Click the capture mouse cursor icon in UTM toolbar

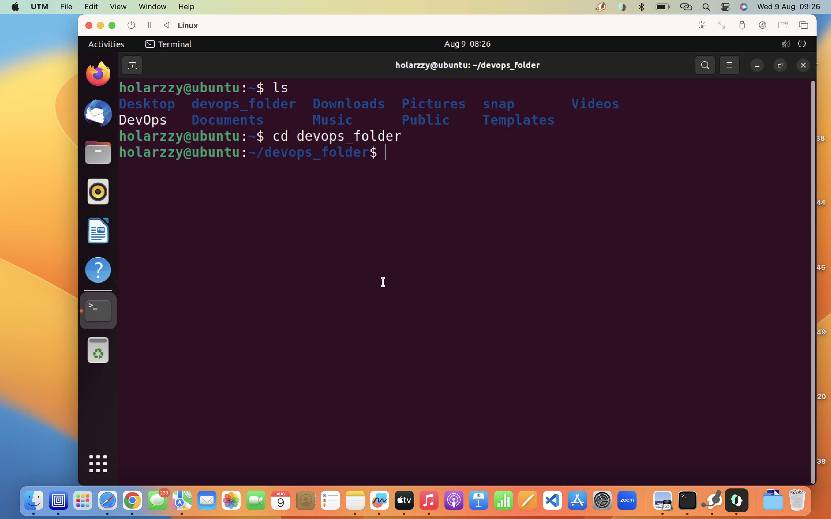coord(702,25)
